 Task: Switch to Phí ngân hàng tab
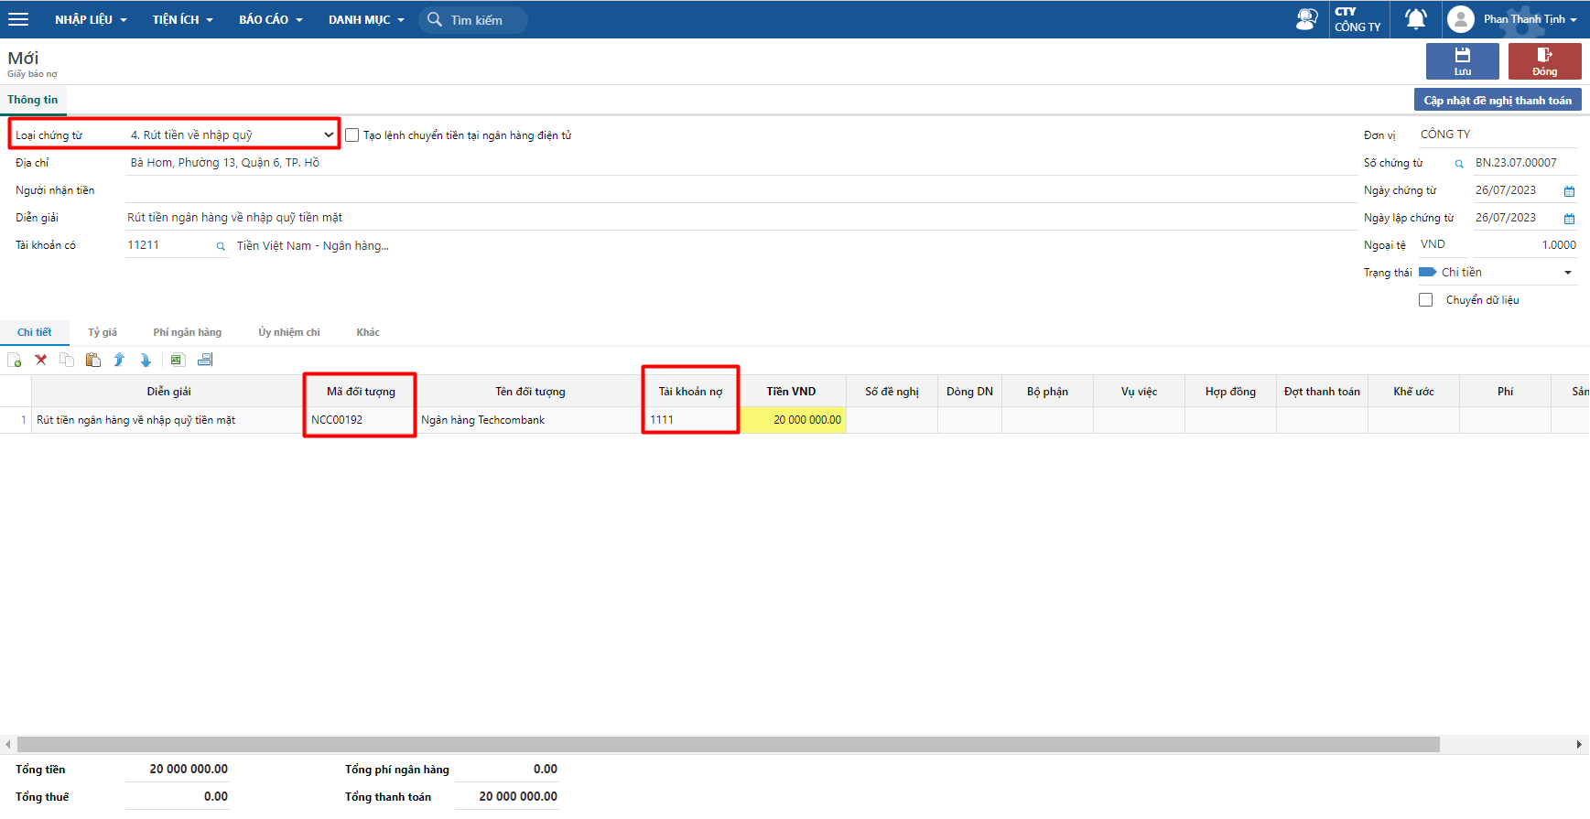pos(187,332)
